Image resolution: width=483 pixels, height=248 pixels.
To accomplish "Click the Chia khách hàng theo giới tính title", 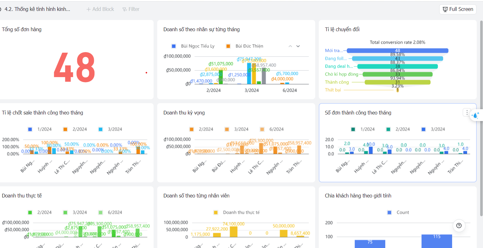I will [x=358, y=196].
